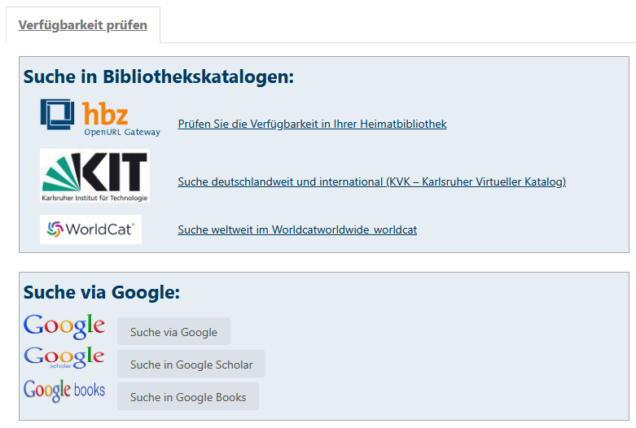Click Karlsruher Institut für Technologie logo caption
Image resolution: width=636 pixels, height=428 pixels.
pos(94,198)
